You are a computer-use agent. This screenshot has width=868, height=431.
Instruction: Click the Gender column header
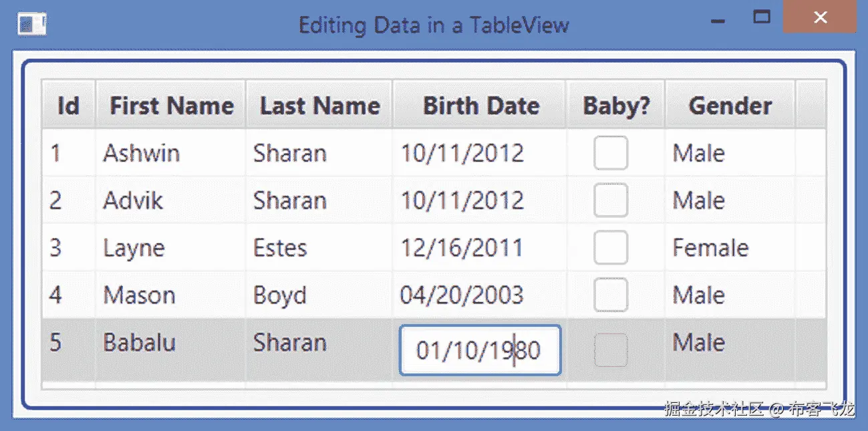pyautogui.click(x=730, y=106)
